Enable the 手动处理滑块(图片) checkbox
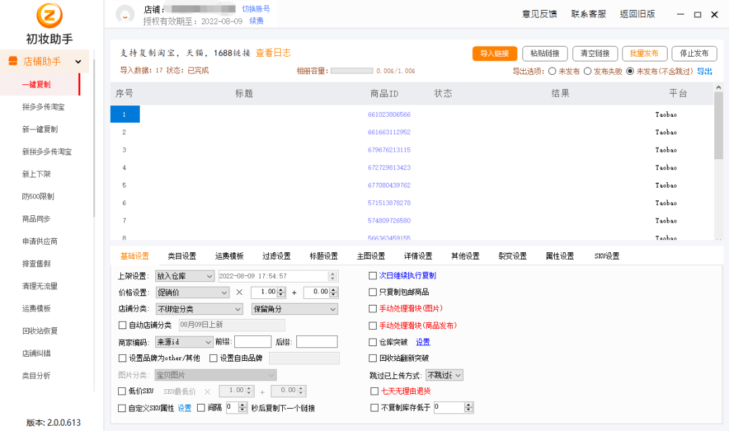This screenshot has height=431, width=729. 373,308
